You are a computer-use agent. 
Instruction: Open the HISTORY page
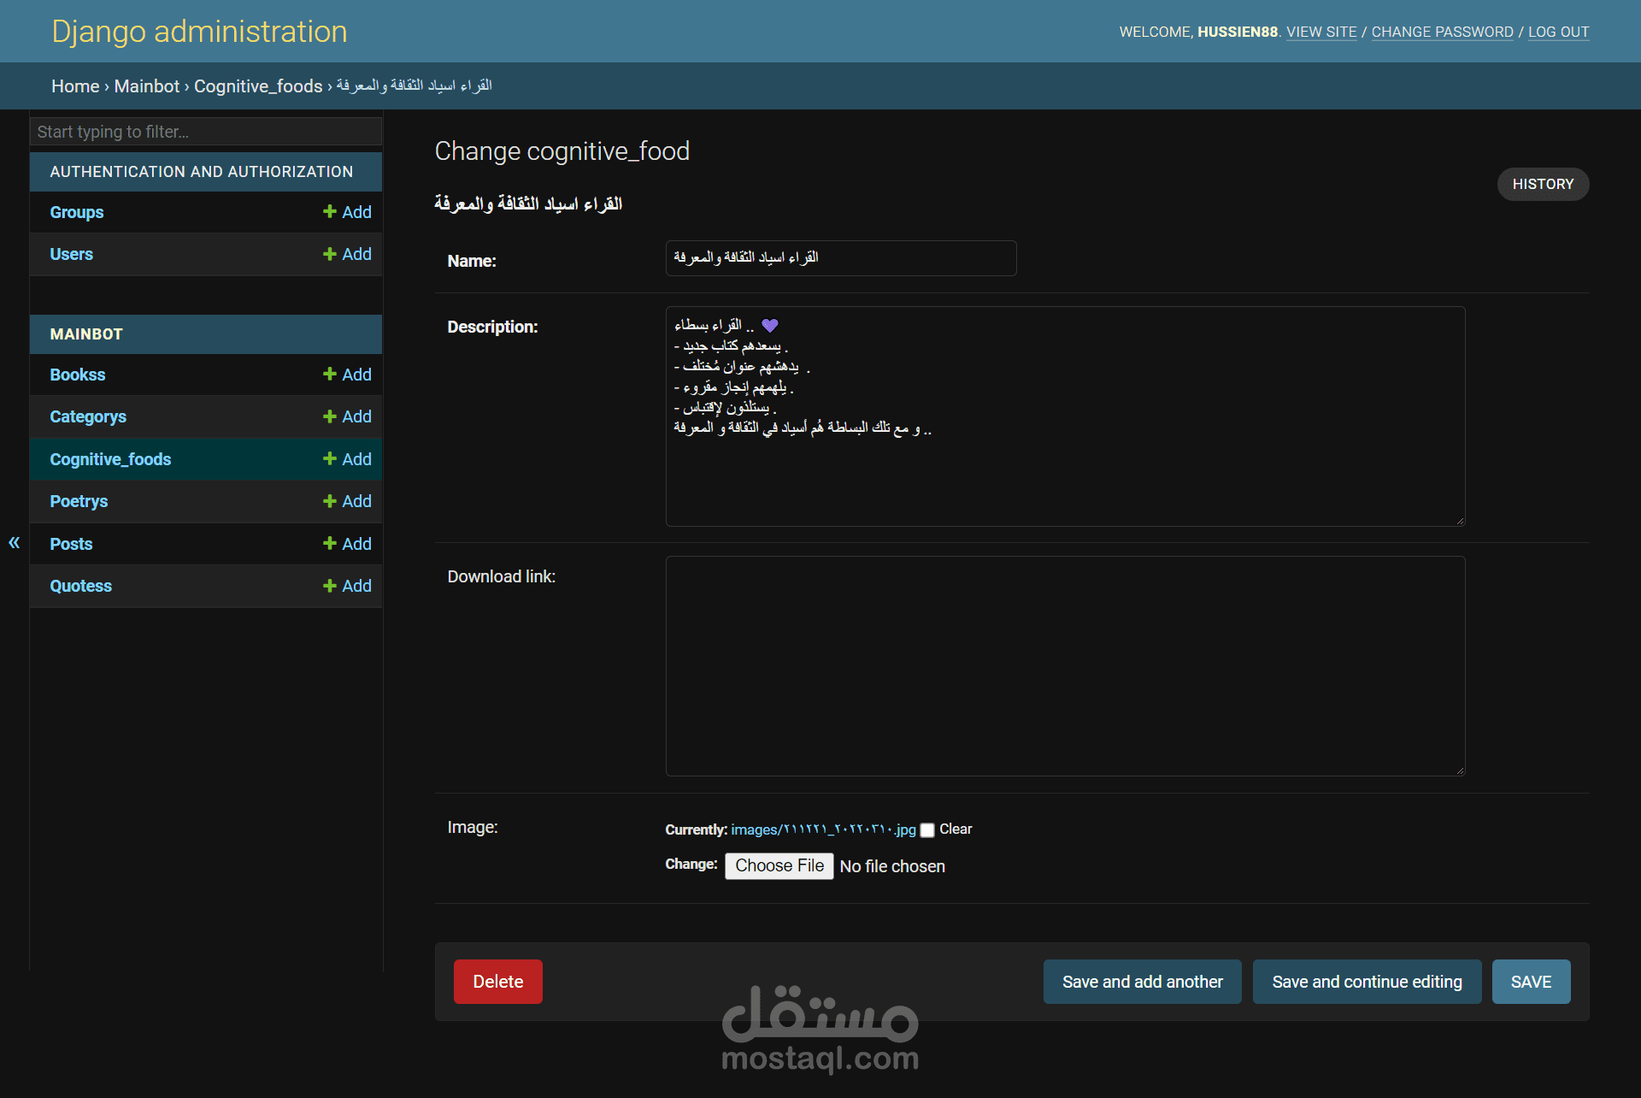[x=1542, y=184]
